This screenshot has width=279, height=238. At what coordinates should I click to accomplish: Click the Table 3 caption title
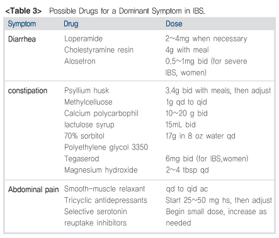105,11
